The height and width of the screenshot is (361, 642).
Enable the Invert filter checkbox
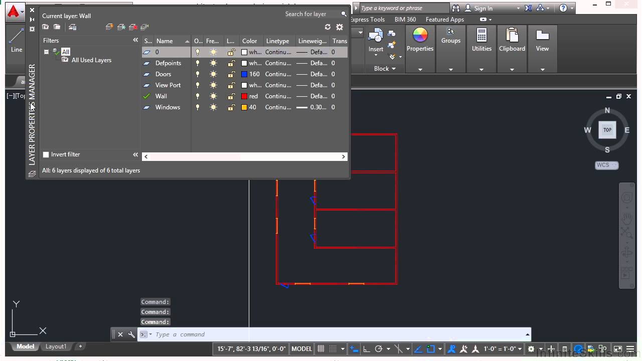click(x=46, y=155)
